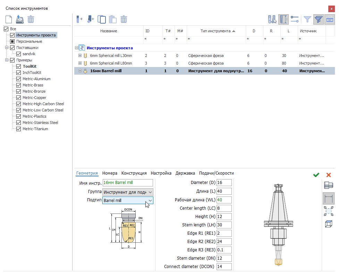Uncheck the Metric-Titanium checkbox
Screen dimensions: 346x276
(x=18, y=129)
